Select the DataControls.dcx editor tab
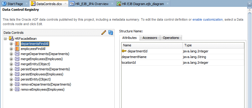This screenshot has width=252, height=108. [x=49, y=4]
